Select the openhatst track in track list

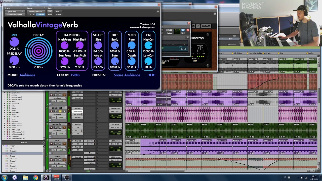tap(15, 104)
